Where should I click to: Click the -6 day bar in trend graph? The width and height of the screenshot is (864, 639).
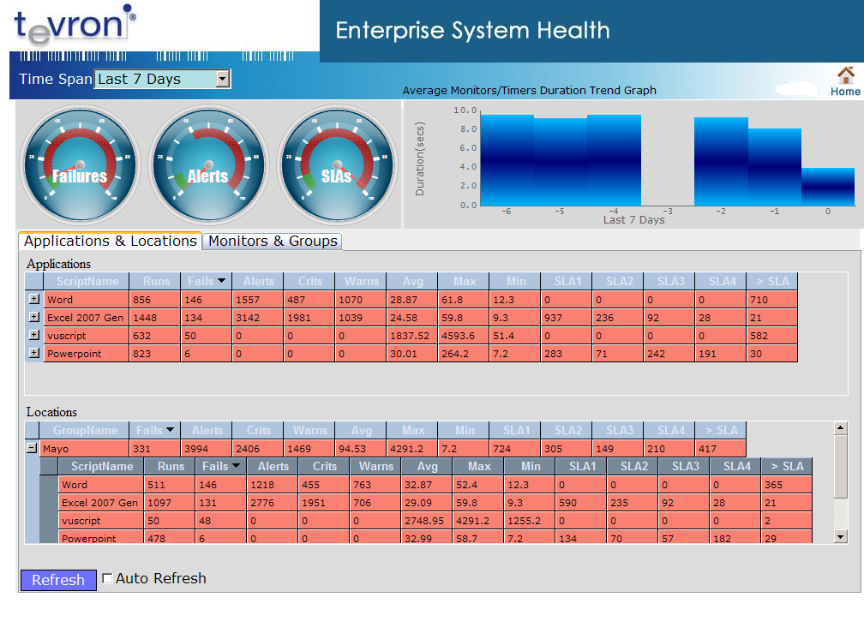(507, 159)
